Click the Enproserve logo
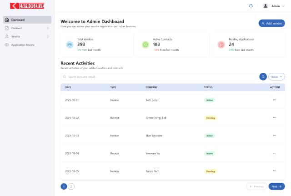This screenshot has width=291, height=196. coord(27,6)
